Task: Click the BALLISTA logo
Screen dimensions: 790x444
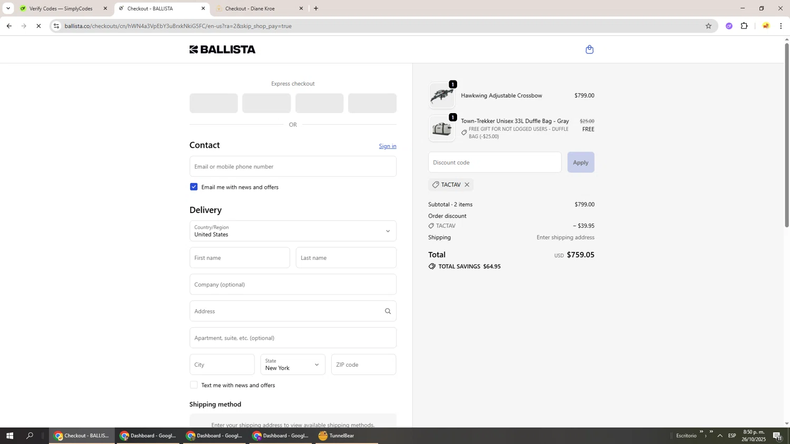Action: (x=222, y=49)
